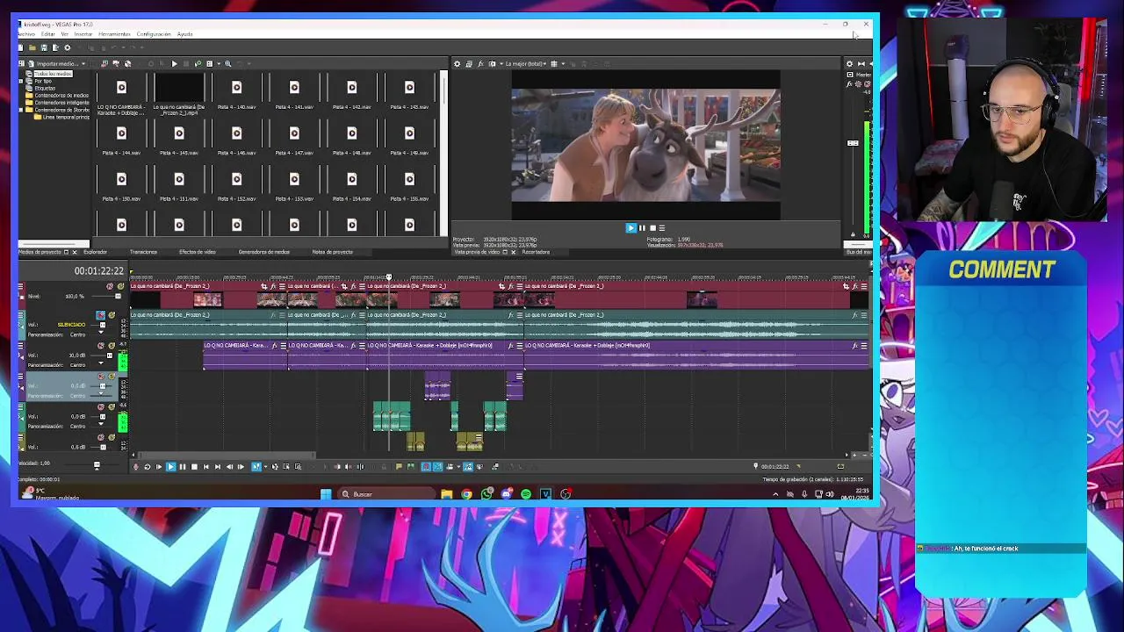The height and width of the screenshot is (632, 1124).
Task: Collapse Contenedores de Storyboard tree node
Action: point(22,110)
